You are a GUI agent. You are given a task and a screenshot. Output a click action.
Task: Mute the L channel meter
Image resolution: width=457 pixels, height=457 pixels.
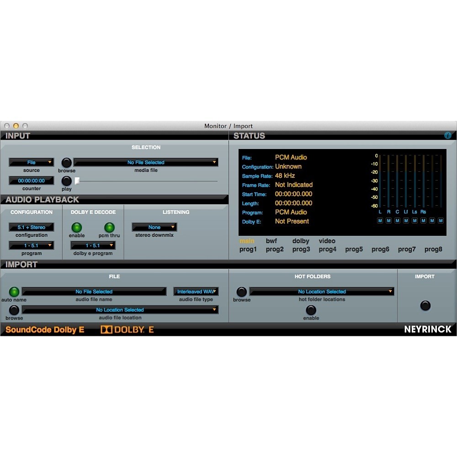(x=380, y=221)
